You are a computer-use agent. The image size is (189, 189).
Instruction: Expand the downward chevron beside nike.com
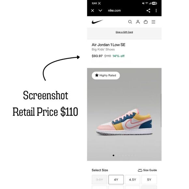100,11
